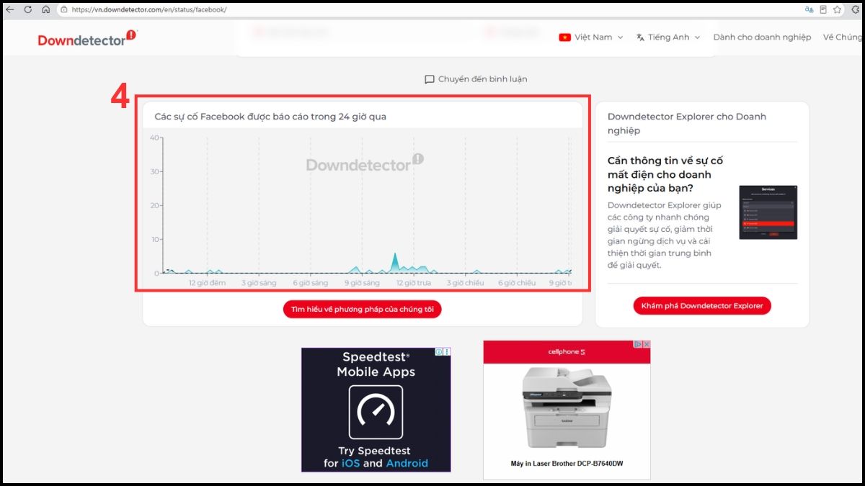The width and height of the screenshot is (865, 486).
Task: Click the comment bubble icon
Action: pos(430,80)
